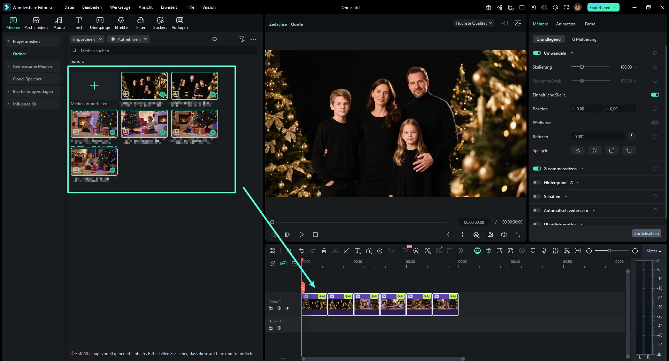669x361 pixels.
Task: Enable the Schatten toggle
Action: [x=537, y=197]
